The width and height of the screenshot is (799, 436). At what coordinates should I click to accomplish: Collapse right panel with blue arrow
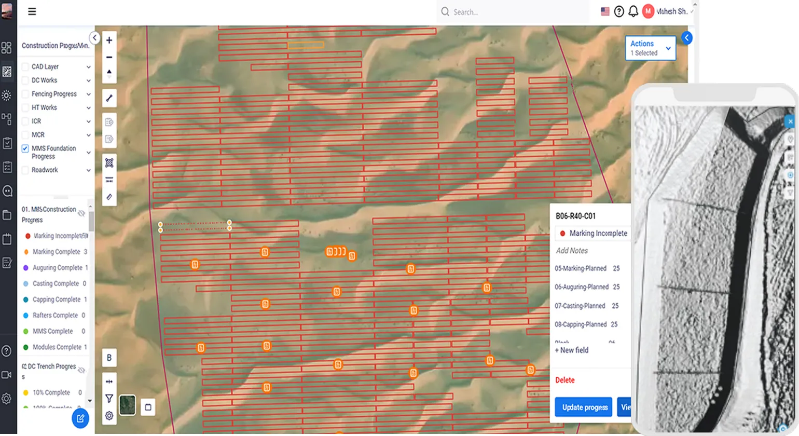(x=686, y=38)
